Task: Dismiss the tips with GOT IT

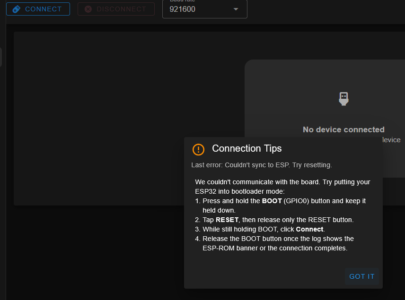Action: (x=362, y=276)
